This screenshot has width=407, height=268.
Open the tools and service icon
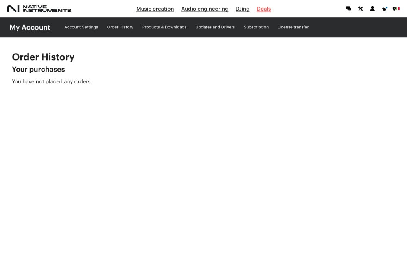(x=360, y=9)
